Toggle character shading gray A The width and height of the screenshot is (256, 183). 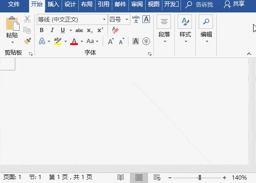coord(136,41)
